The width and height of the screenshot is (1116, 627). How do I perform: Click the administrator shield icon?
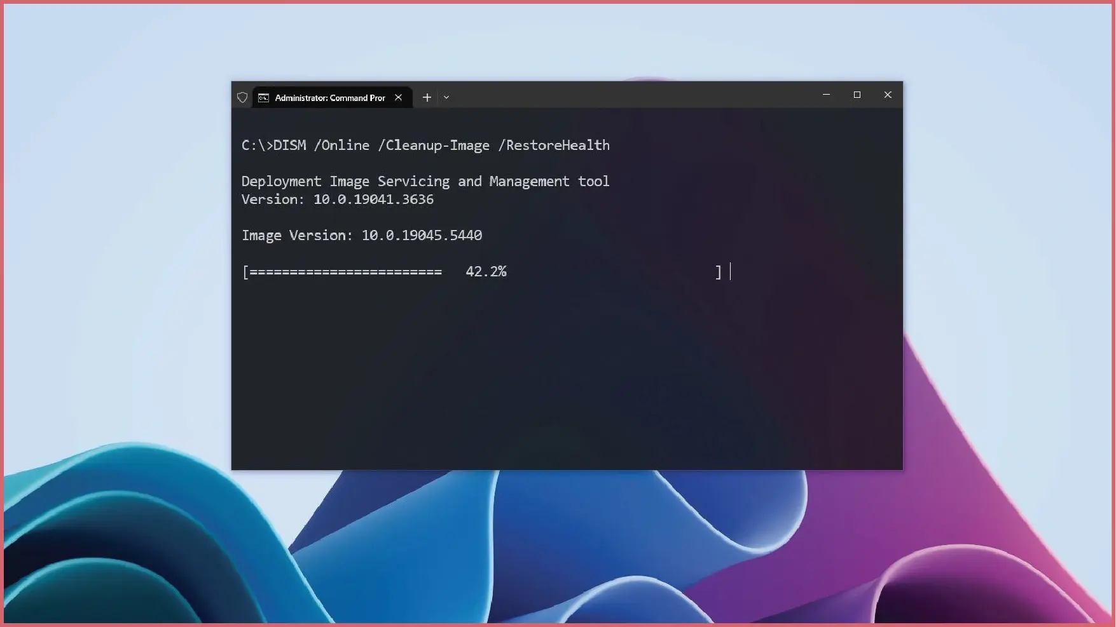pyautogui.click(x=242, y=98)
